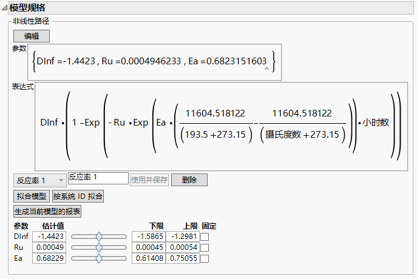This screenshot has width=417, height=279.
Task: Click the Ea lower limit field 0.61408
Action: coord(149,258)
